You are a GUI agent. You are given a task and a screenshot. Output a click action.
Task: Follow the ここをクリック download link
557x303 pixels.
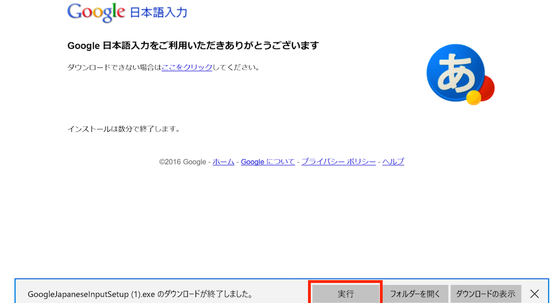pos(187,67)
